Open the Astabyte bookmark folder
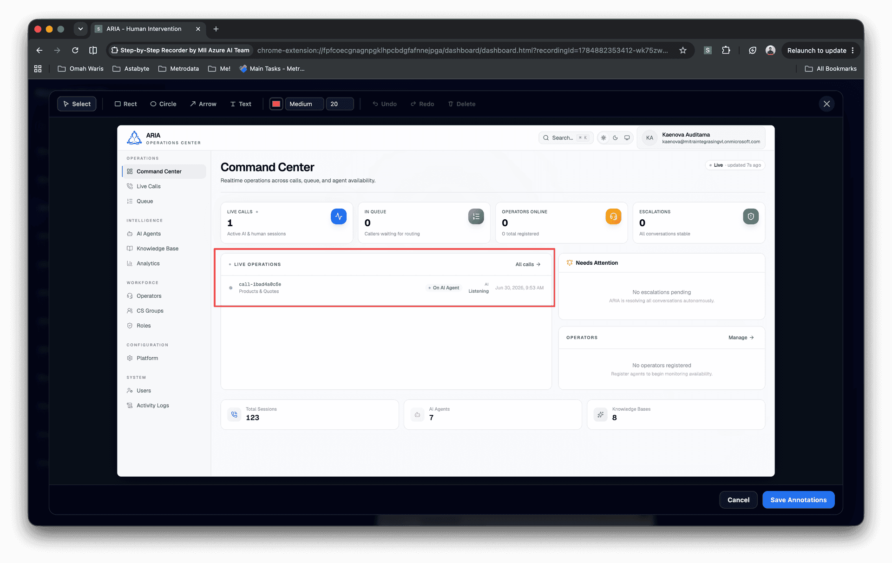 131,69
